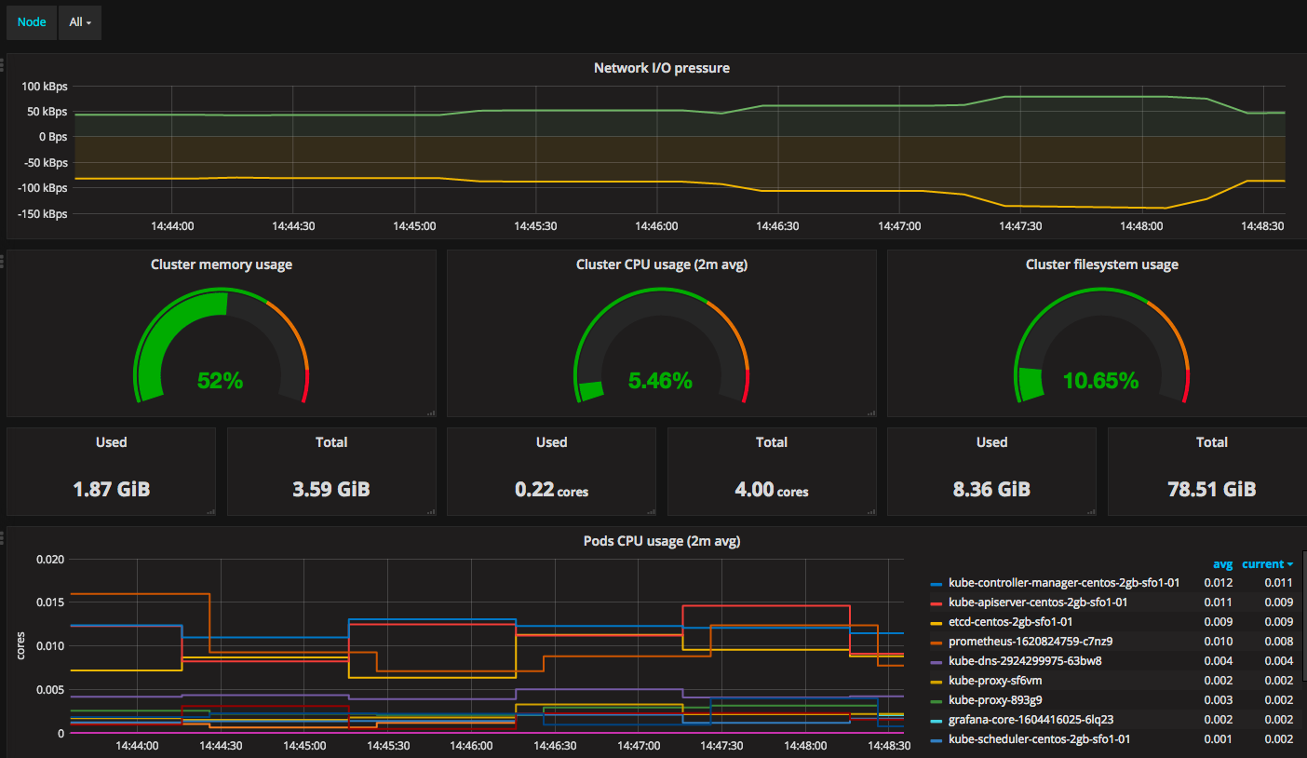The image size is (1307, 758).
Task: Click the grafana-core series line icon in legend
Action: coord(936,720)
